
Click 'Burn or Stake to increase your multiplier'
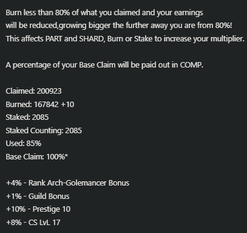176,38
